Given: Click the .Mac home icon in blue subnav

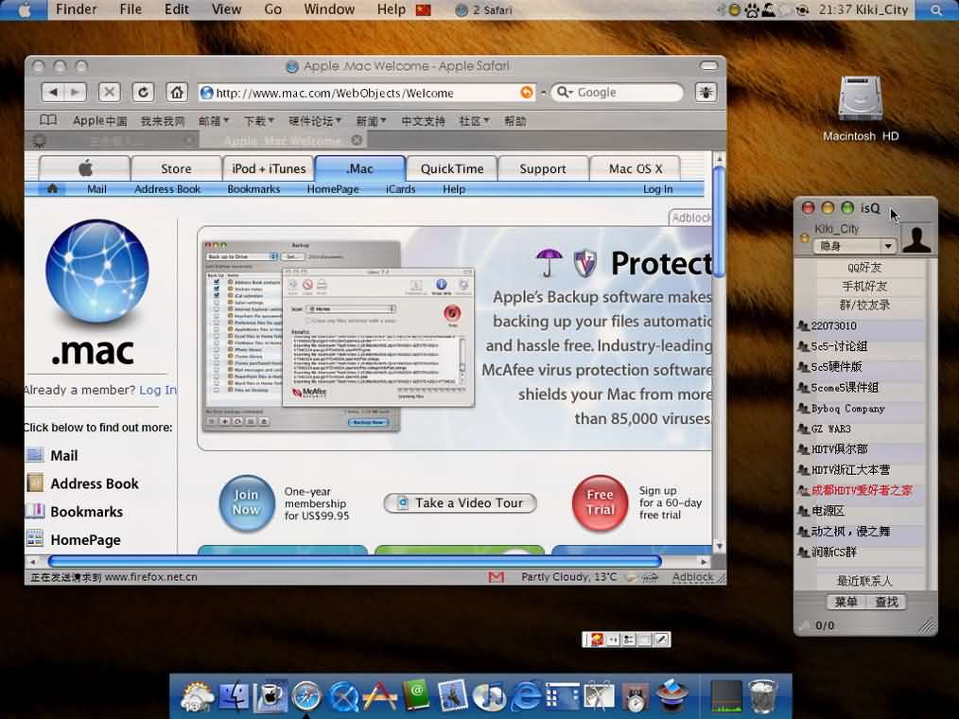Looking at the screenshot, I should pyautogui.click(x=53, y=189).
